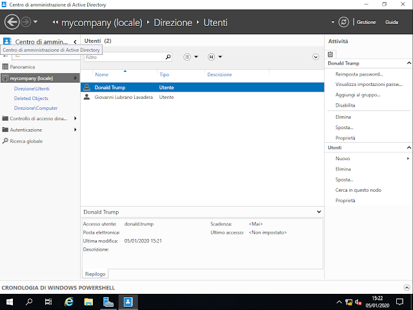The height and width of the screenshot is (310, 413).
Task: Collapse the left navigation pane with the chevron
Action: click(x=75, y=41)
